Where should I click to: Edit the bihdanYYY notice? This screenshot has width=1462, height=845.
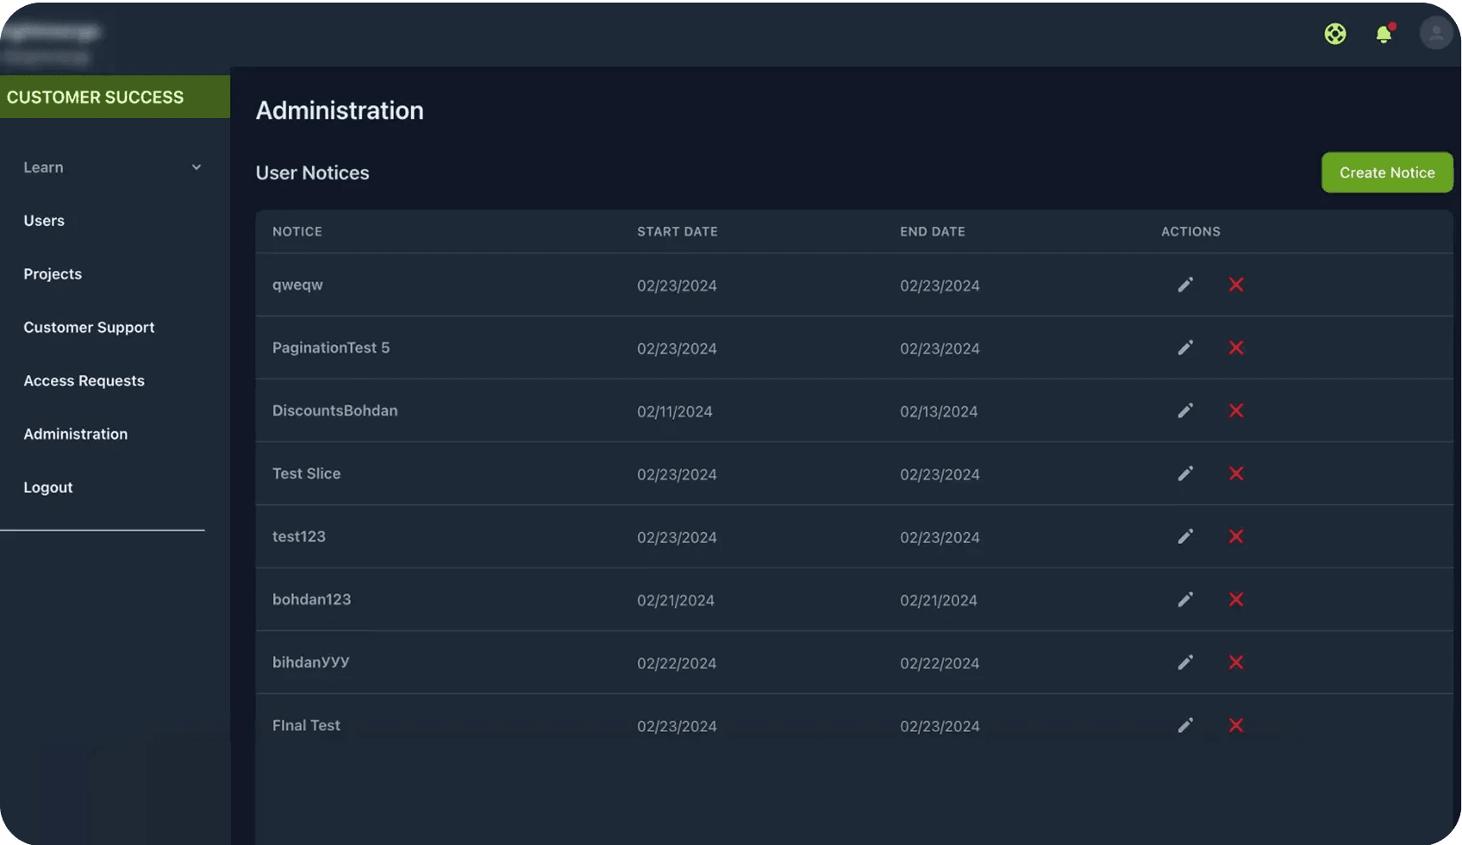1185,662
